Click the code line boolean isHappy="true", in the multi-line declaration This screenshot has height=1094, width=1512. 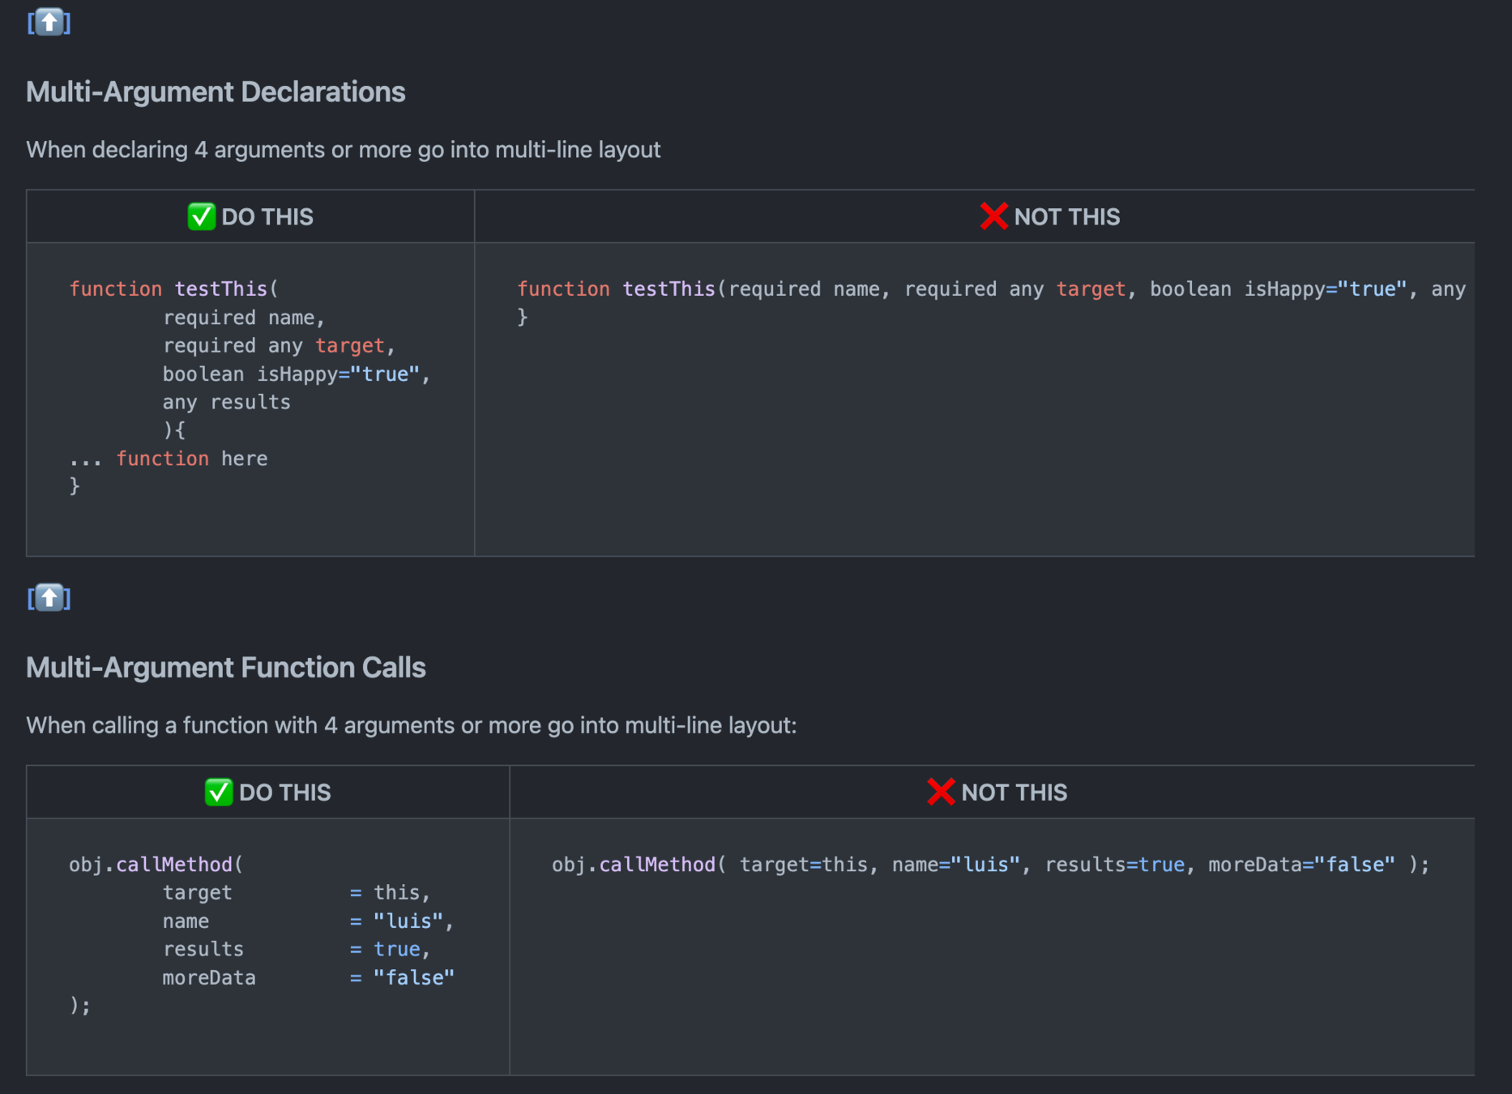297,374
